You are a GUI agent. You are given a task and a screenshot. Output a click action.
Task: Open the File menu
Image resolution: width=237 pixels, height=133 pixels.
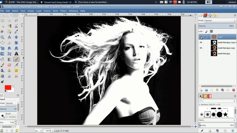point(2,11)
